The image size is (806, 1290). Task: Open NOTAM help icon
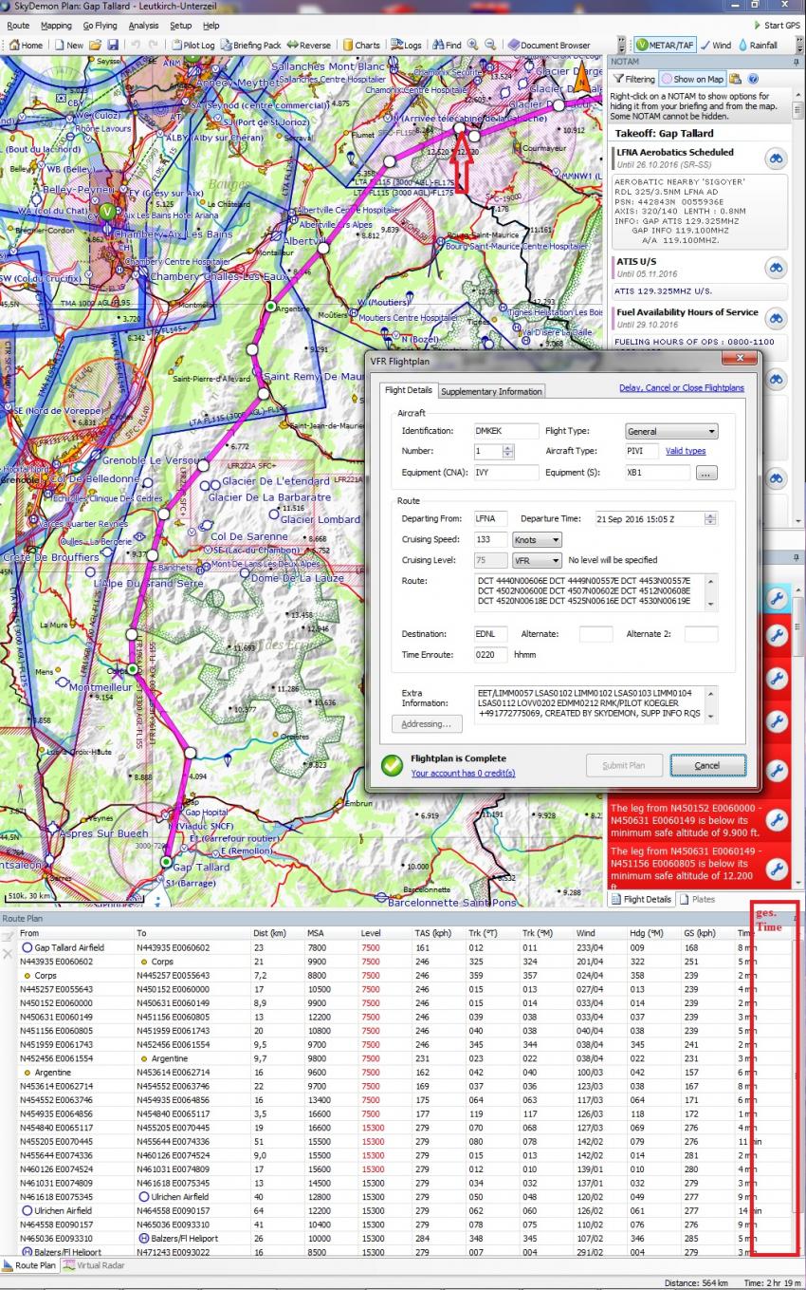click(752, 79)
